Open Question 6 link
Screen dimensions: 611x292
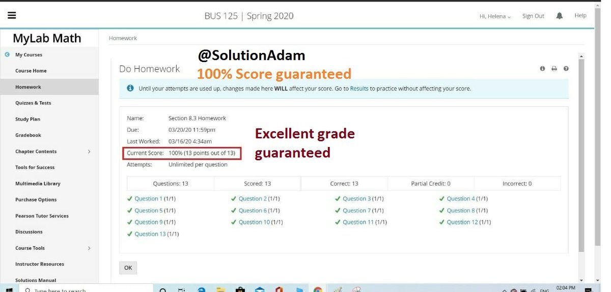coord(253,211)
